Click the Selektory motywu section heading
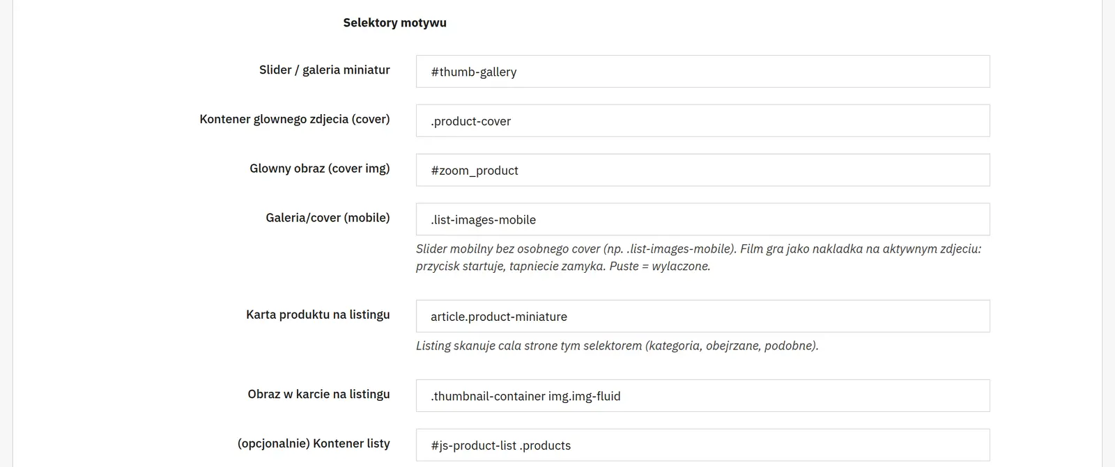This screenshot has width=1115, height=467. click(x=394, y=23)
